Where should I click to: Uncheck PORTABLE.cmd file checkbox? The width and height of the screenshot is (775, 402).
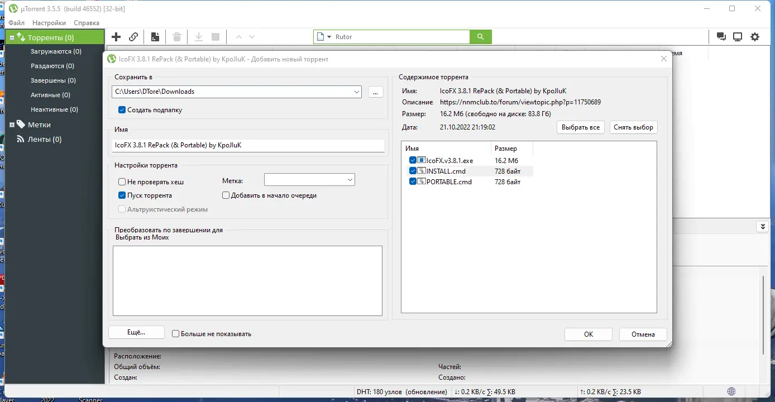click(x=413, y=181)
